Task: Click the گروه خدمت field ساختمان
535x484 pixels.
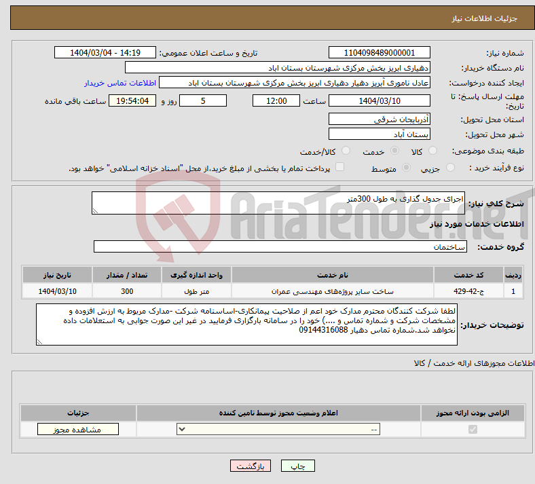Action: [280, 246]
